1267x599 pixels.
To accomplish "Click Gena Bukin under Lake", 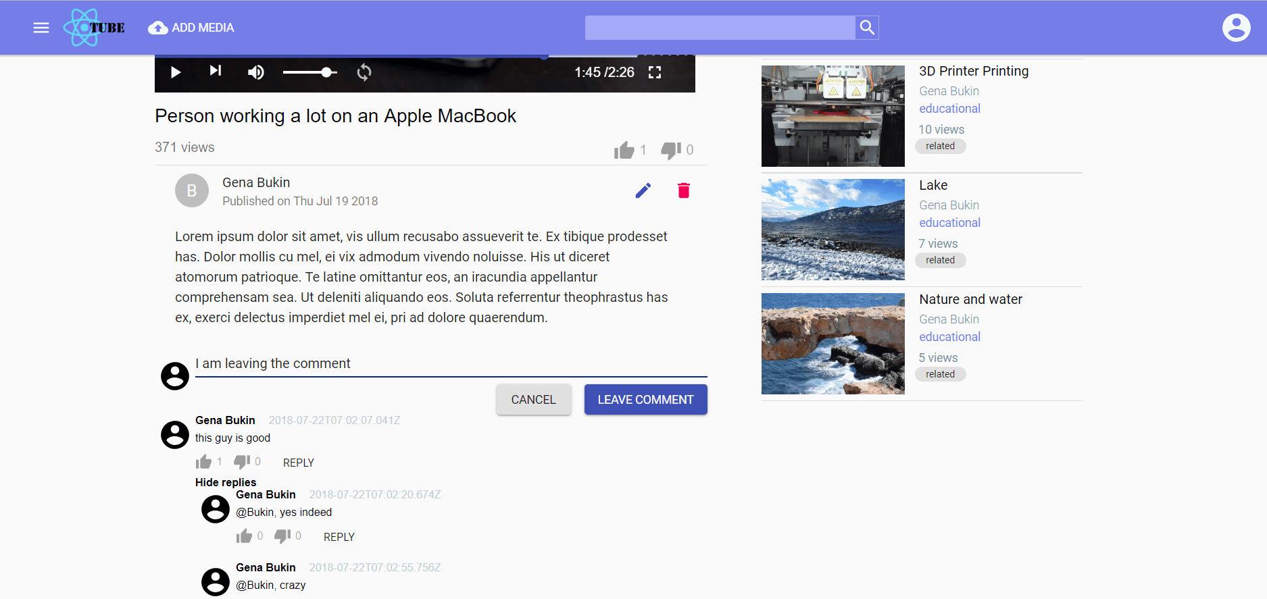I will click(949, 205).
